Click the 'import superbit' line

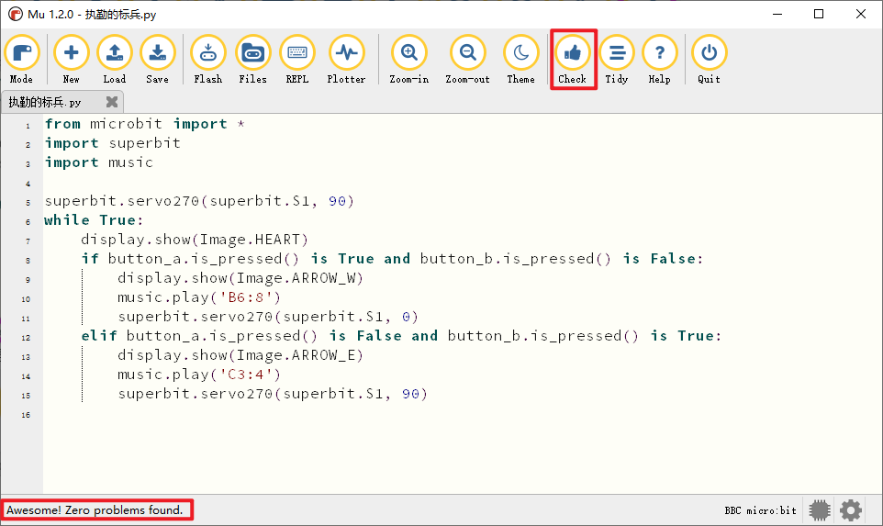point(113,143)
